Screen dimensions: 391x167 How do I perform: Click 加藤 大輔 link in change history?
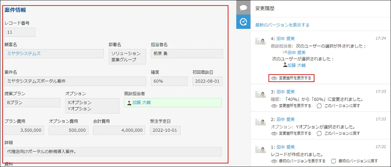296,65
